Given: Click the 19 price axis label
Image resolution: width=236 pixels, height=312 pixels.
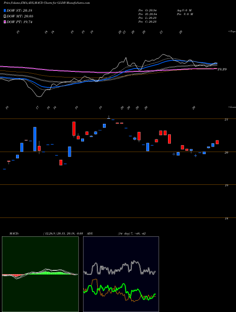Looking at the screenshot, I should tap(226, 185).
